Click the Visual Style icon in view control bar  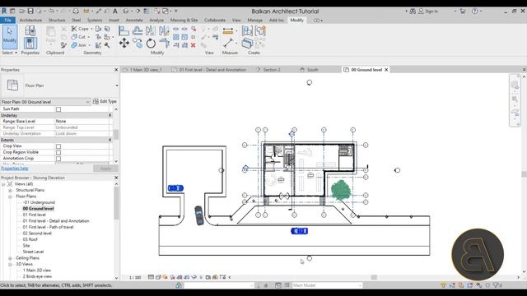[158, 277]
